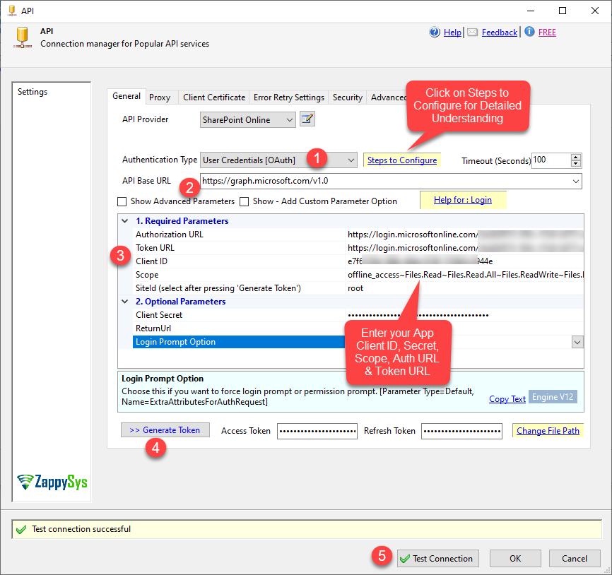Select Settings in the left panel
The image size is (612, 575).
(x=33, y=92)
